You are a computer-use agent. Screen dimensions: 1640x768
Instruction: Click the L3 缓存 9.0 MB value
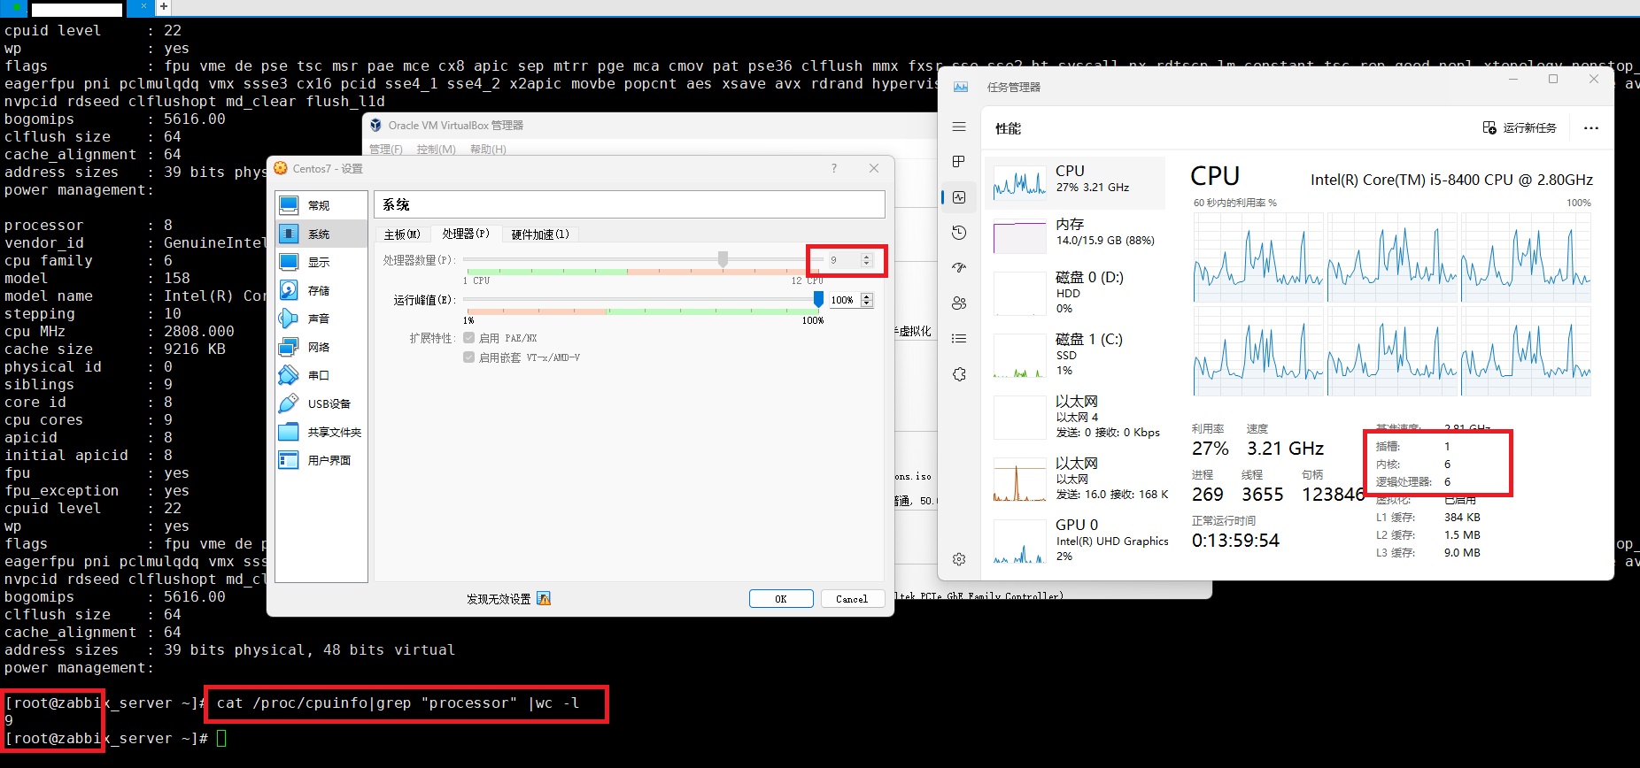pos(1462,553)
